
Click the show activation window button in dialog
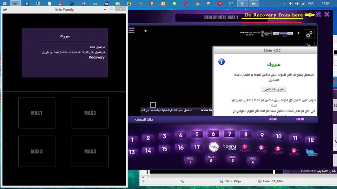273,89
